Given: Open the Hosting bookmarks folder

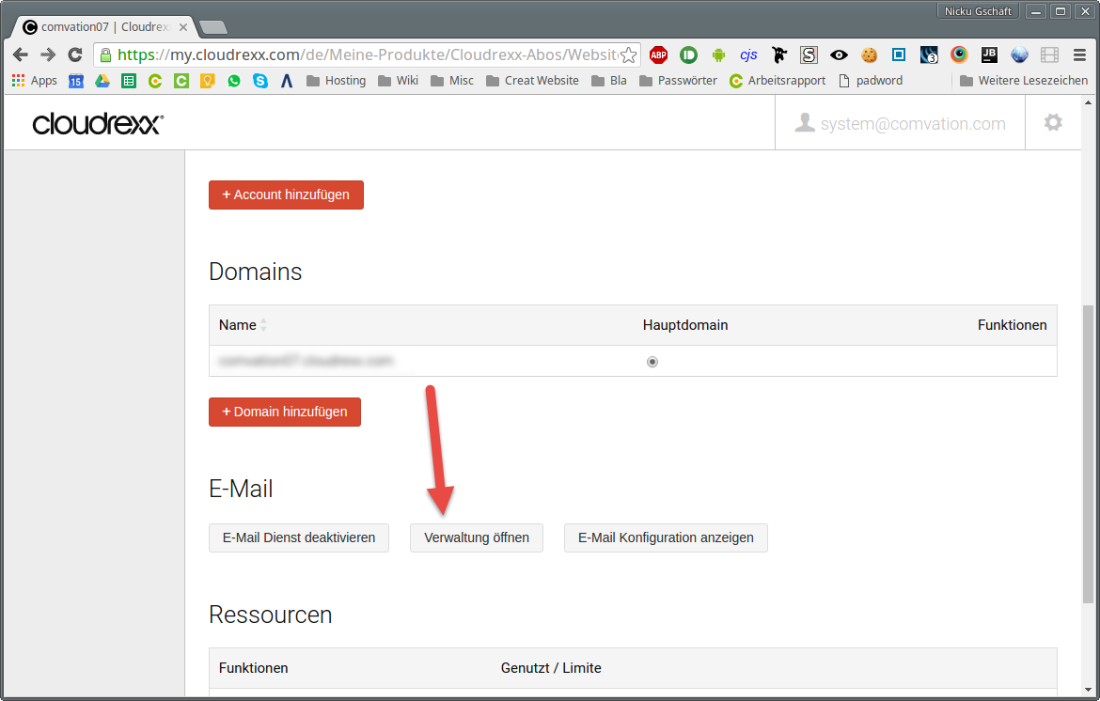Looking at the screenshot, I should [336, 80].
